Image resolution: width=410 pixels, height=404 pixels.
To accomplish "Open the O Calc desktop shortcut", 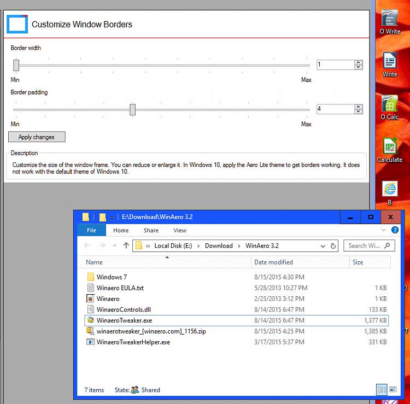I will (x=390, y=108).
